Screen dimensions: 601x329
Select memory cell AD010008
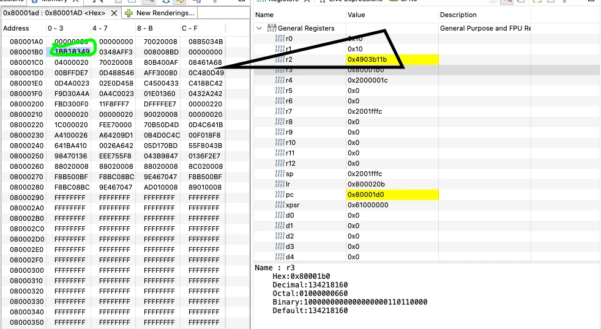tap(160, 187)
